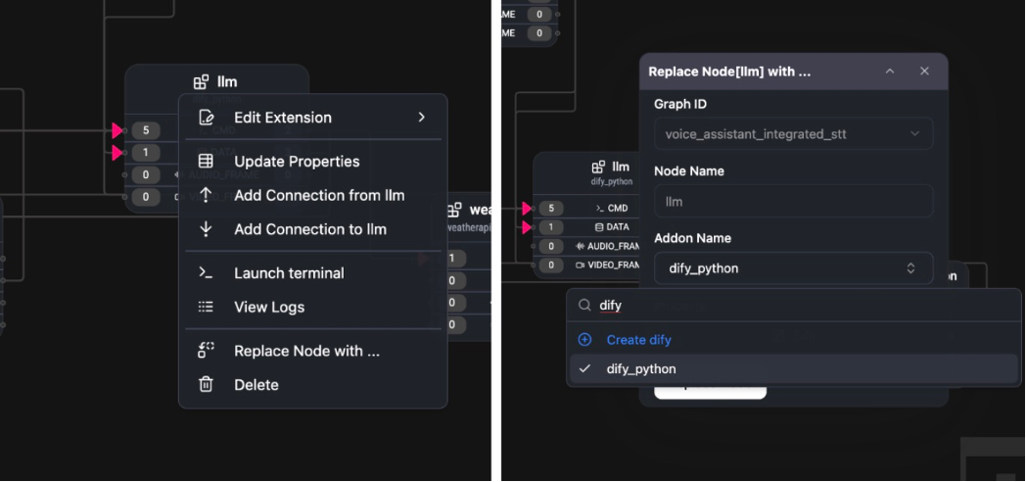The width and height of the screenshot is (1026, 482).
Task: Click the AUDIO_FRAME waveform icon on llm node
Action: [580, 246]
